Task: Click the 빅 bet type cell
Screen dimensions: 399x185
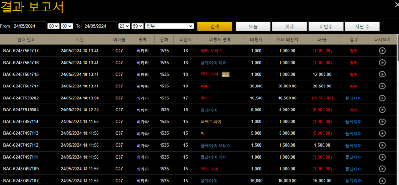Action: pos(203,133)
